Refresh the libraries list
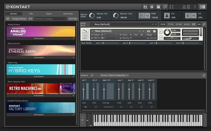211x131 pixels. (x=8, y=19)
